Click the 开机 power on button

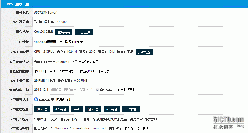pos(77,109)
